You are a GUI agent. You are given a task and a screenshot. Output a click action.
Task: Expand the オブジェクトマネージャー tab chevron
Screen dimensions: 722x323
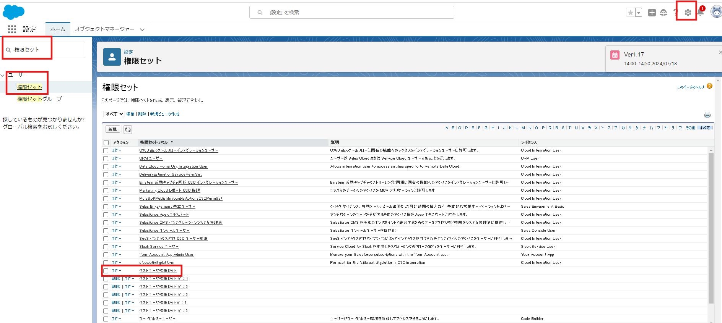[x=142, y=29]
